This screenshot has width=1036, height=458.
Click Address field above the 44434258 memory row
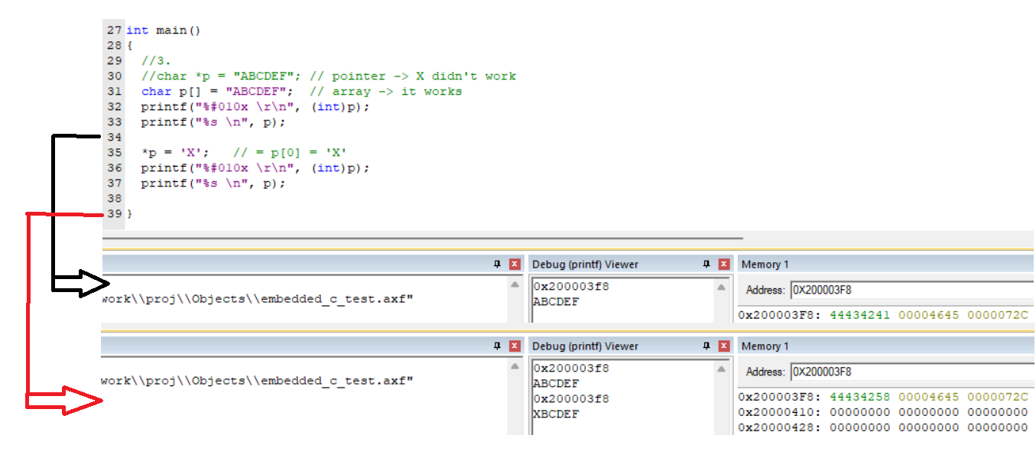coord(912,372)
